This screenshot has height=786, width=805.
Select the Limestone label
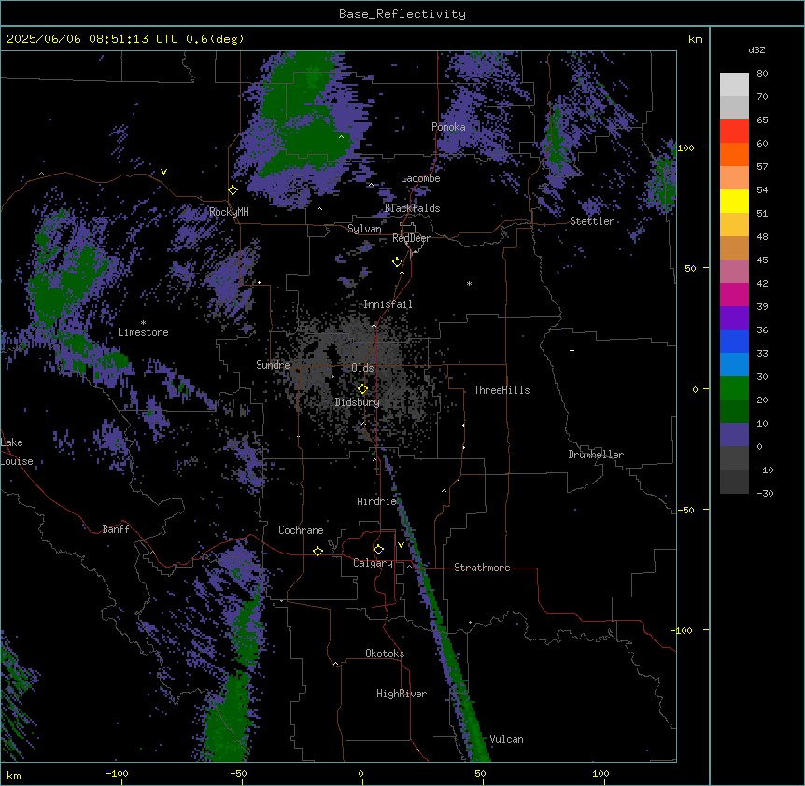143,332
